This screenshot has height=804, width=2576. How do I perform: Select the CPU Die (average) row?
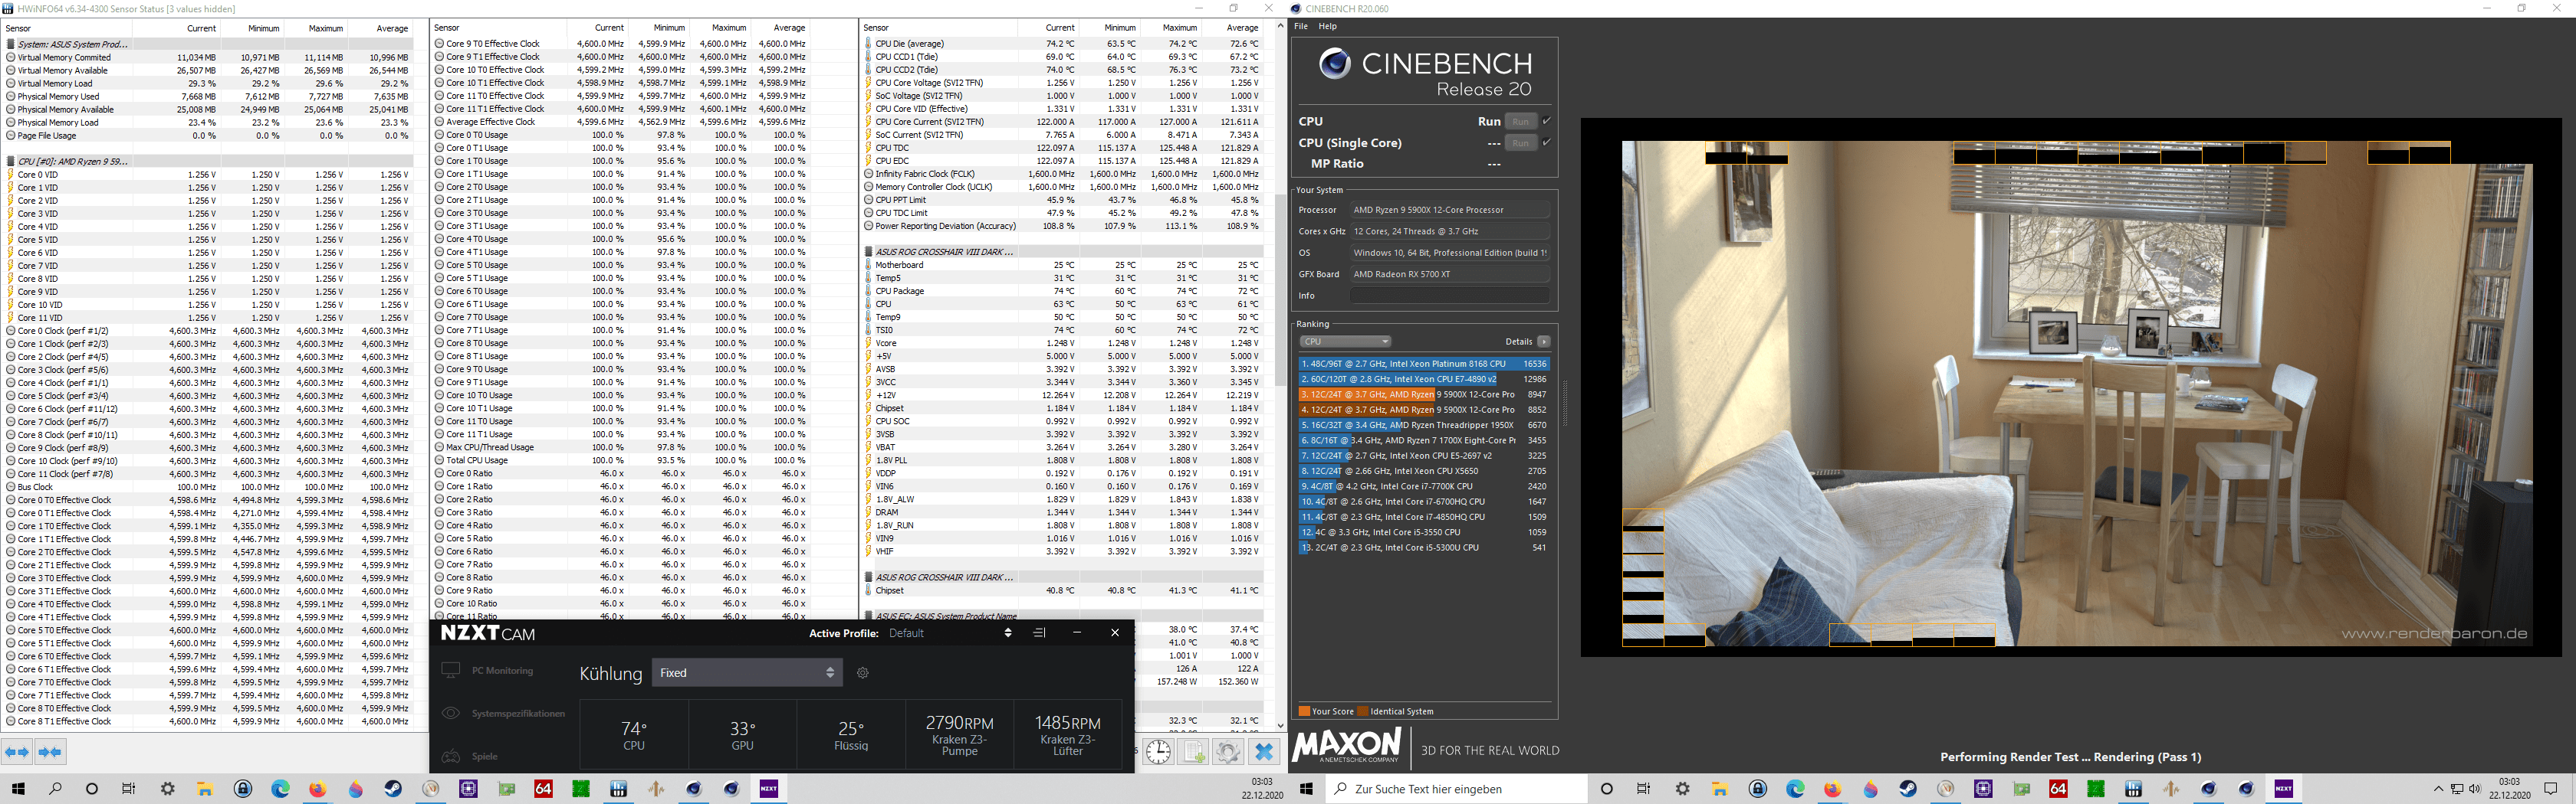click(x=1063, y=44)
